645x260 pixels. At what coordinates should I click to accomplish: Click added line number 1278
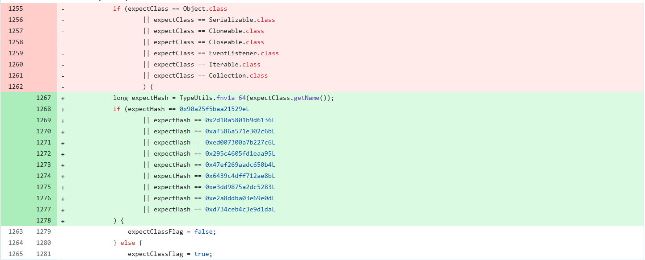pos(44,220)
